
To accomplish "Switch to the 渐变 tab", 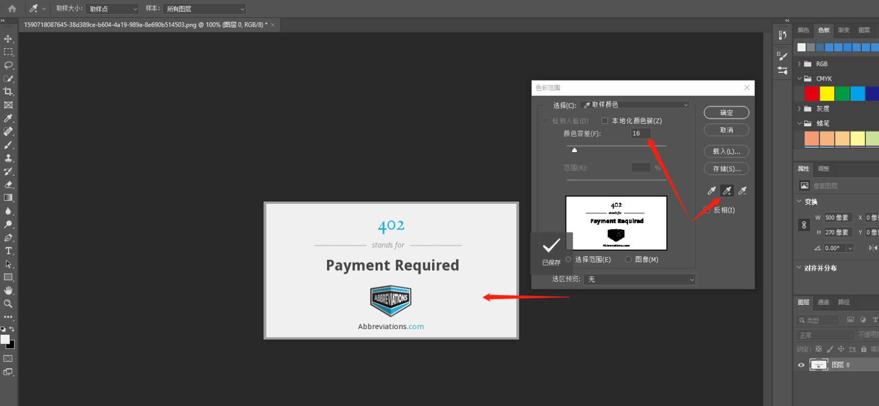I will point(844,30).
